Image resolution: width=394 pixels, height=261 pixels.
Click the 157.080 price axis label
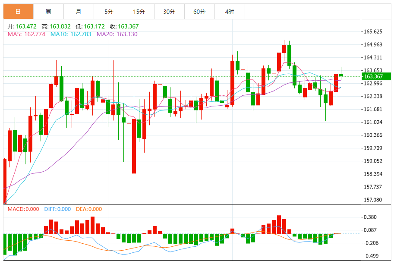373,200
